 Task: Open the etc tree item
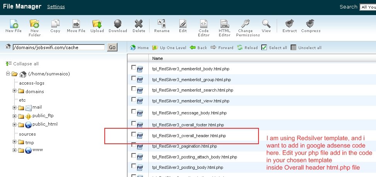pos(22,100)
